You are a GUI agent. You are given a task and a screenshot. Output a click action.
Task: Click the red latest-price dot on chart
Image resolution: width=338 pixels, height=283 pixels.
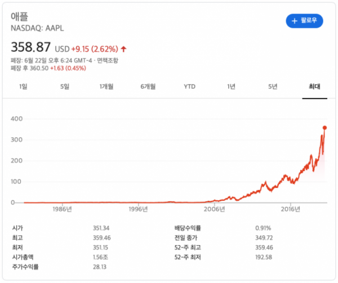tap(324, 128)
